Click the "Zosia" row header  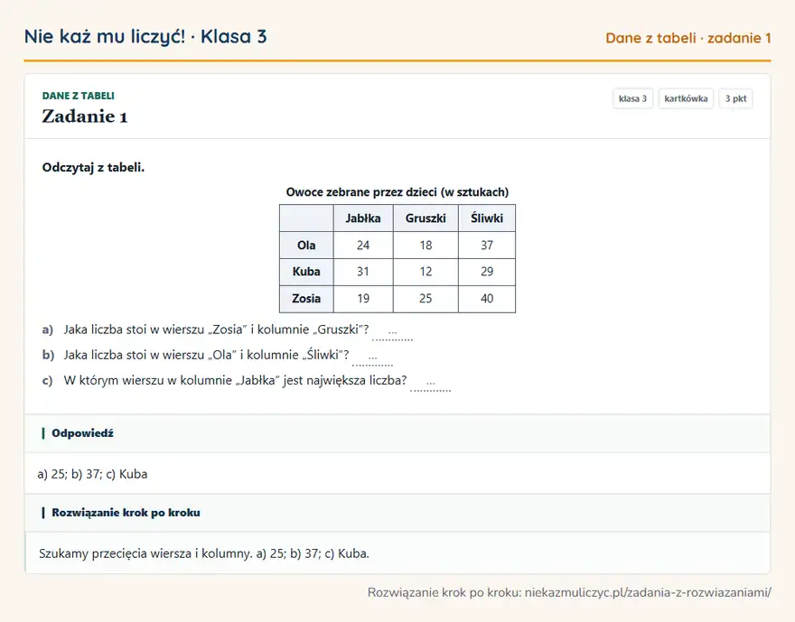coord(306,299)
